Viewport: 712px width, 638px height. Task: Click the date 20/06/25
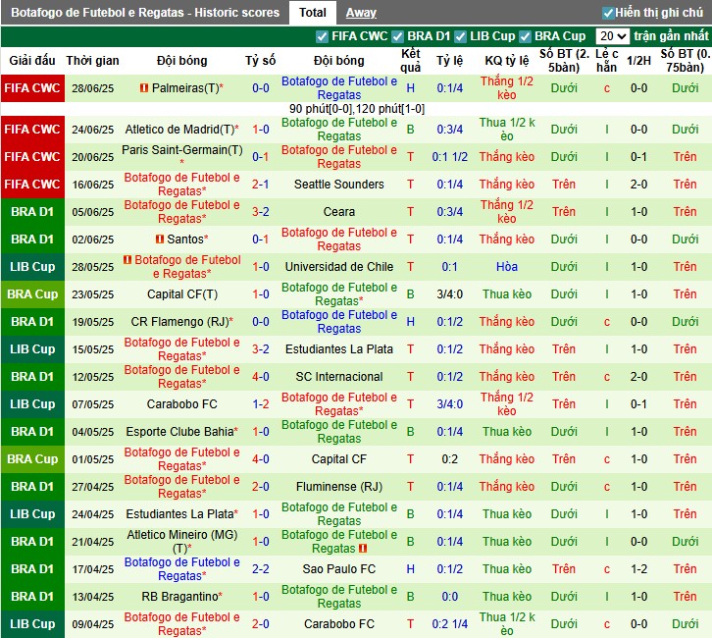92,157
